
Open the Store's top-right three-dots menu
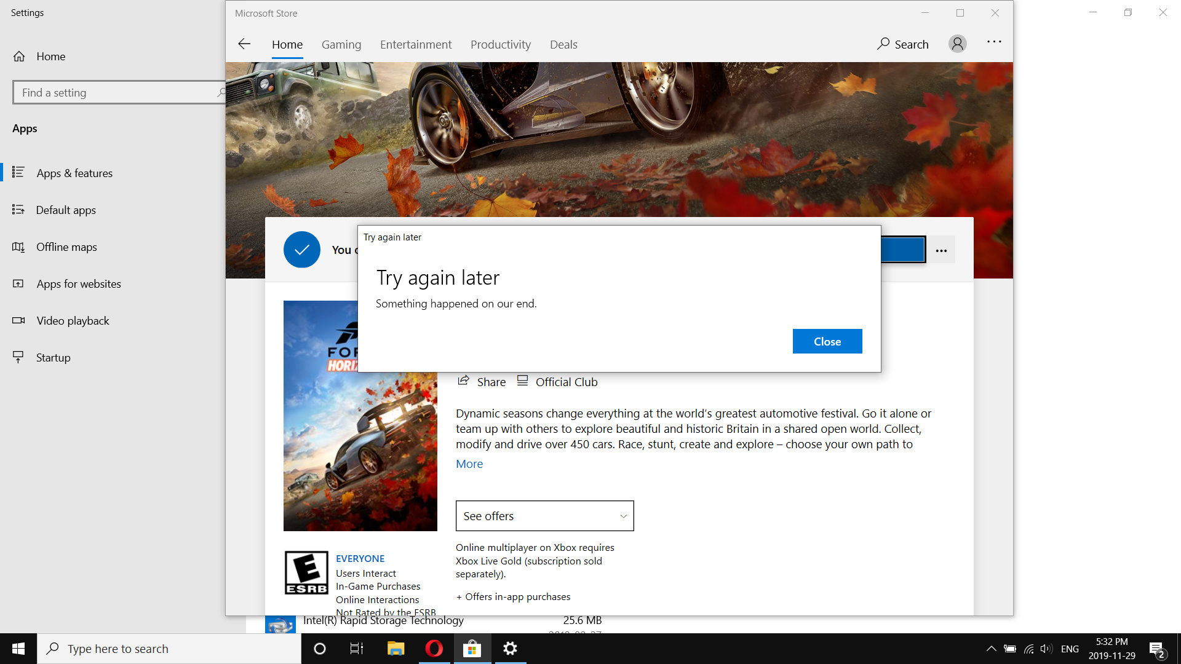[994, 42]
